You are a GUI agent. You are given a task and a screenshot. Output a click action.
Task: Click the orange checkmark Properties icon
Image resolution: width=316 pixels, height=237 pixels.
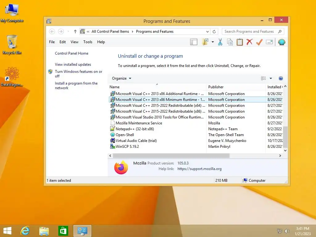(259, 42)
